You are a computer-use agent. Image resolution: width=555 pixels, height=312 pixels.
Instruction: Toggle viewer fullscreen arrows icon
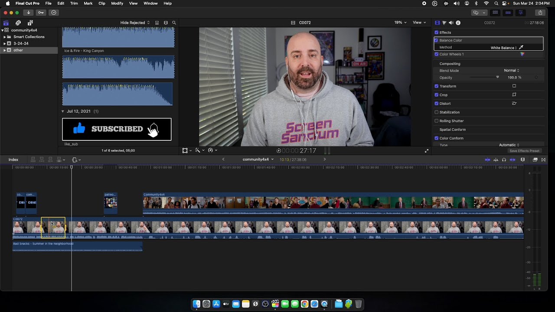coord(427,151)
